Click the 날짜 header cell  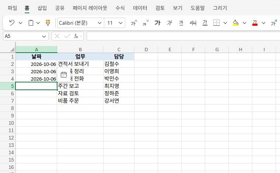click(x=36, y=57)
